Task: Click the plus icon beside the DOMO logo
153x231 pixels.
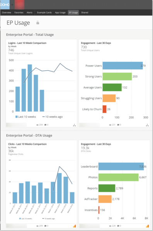Action: click(12, 5)
